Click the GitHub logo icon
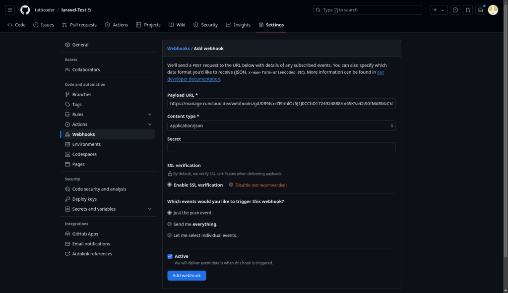Viewport: 508px width, 293px height. pos(25,10)
